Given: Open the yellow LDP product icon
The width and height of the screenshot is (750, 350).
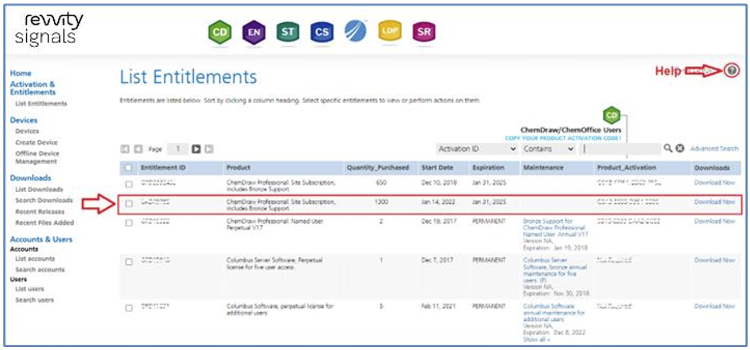Looking at the screenshot, I should [390, 31].
